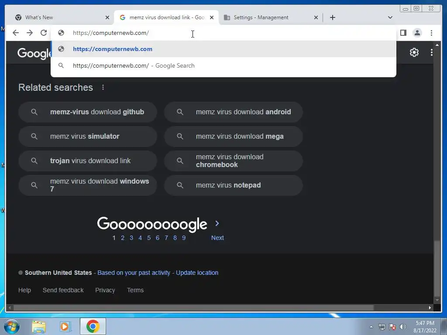Close the What's New tab
The height and width of the screenshot is (335, 447).
(x=107, y=17)
